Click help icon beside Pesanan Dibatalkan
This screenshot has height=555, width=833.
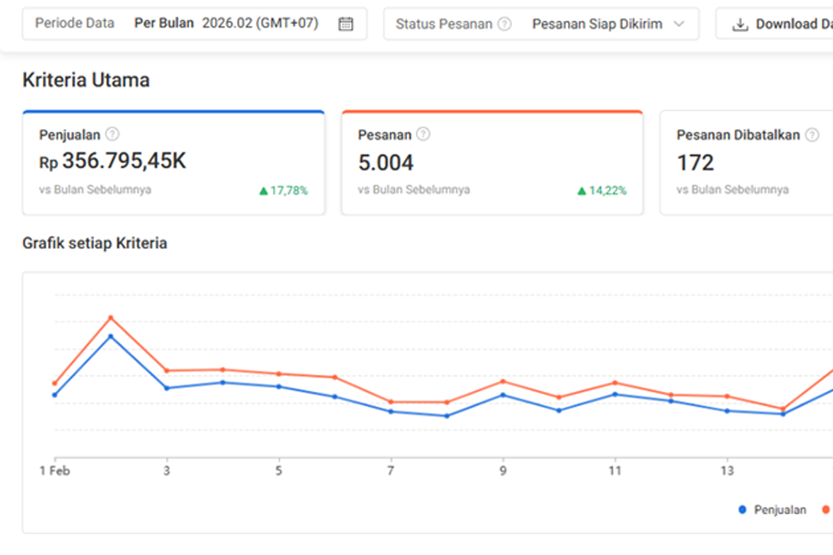point(811,135)
